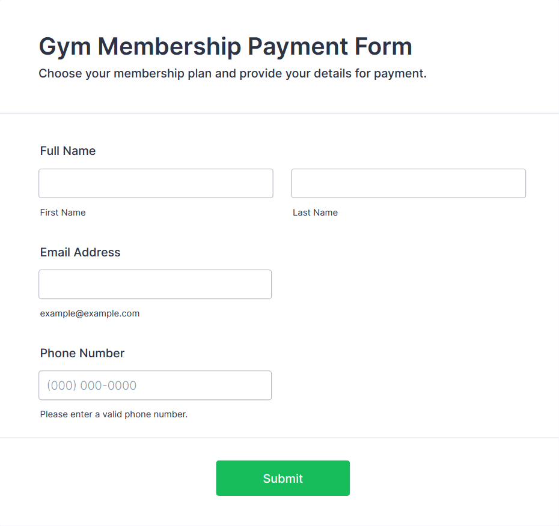The image size is (559, 526).
Task: Click 'Please enter a valid phone number' hint
Action: [x=114, y=414]
